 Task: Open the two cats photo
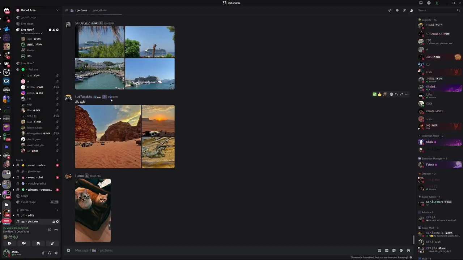click(x=93, y=210)
